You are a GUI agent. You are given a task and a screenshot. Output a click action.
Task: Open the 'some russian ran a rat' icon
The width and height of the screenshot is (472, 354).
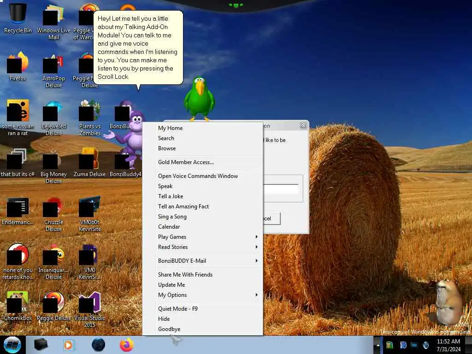point(18,118)
